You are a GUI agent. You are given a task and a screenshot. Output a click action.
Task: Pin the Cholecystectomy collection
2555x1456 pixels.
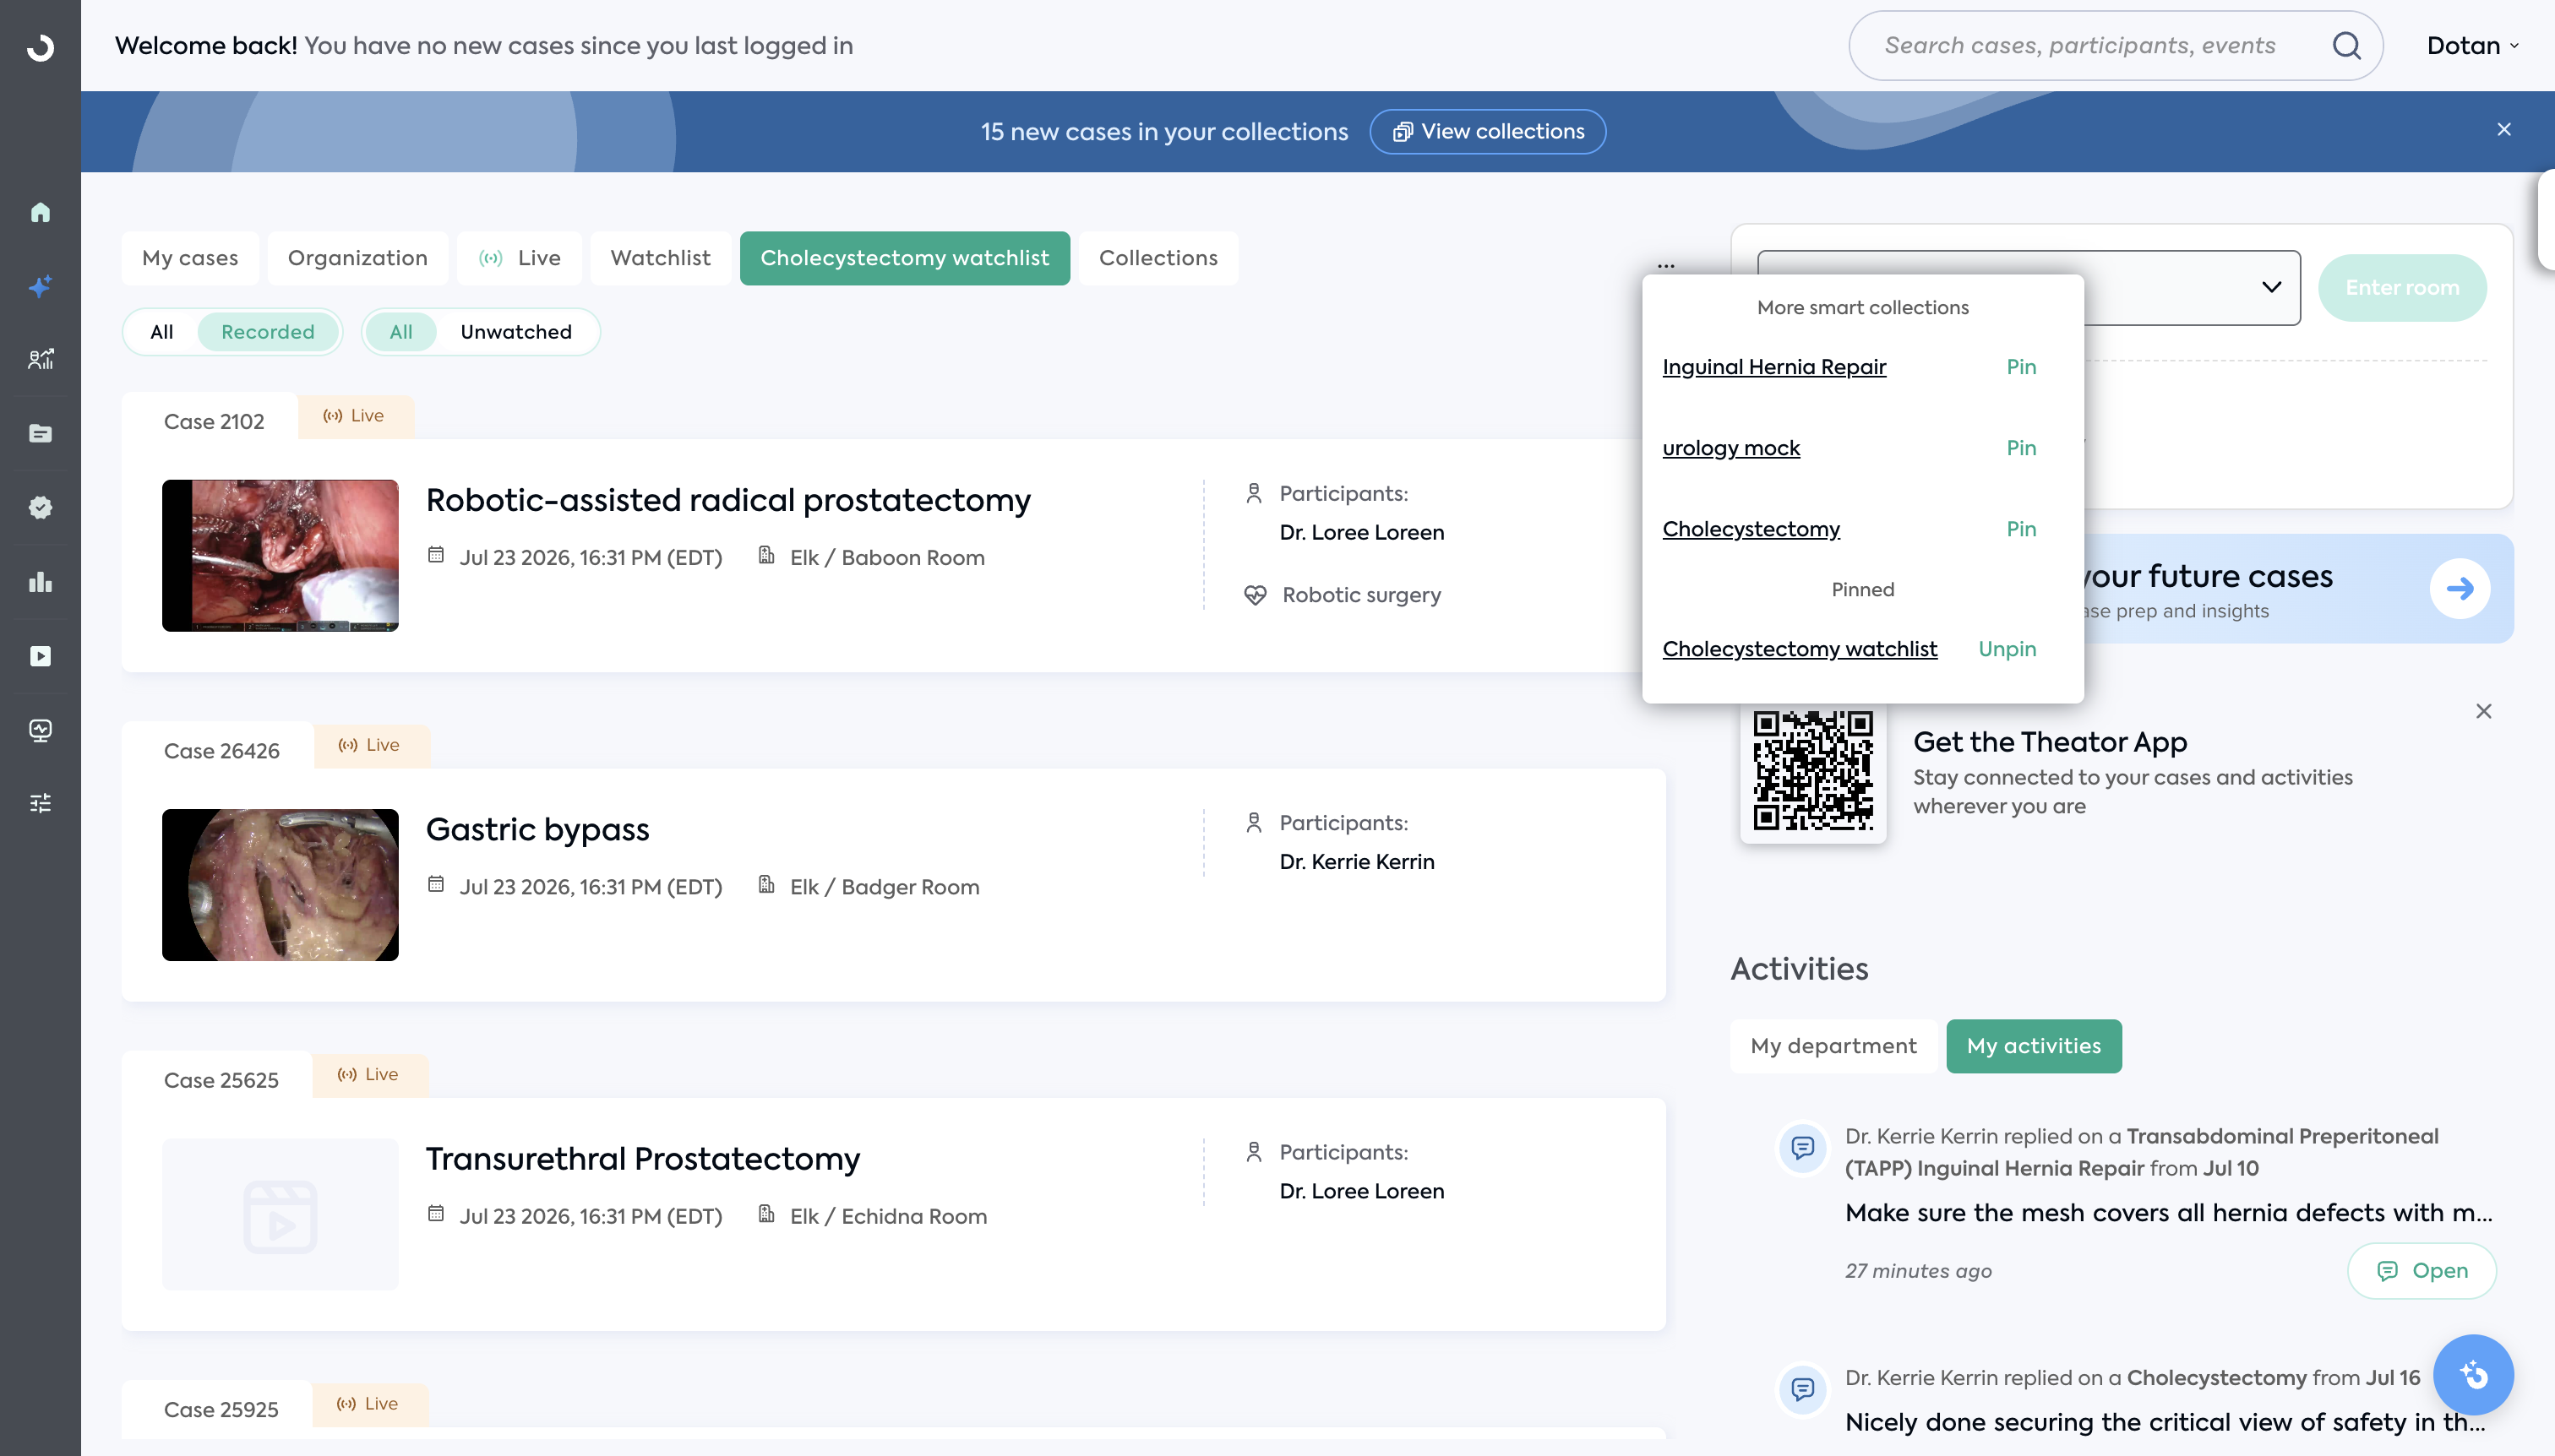coord(2021,529)
